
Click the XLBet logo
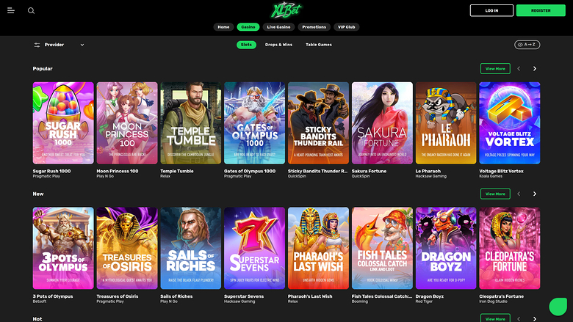(286, 10)
